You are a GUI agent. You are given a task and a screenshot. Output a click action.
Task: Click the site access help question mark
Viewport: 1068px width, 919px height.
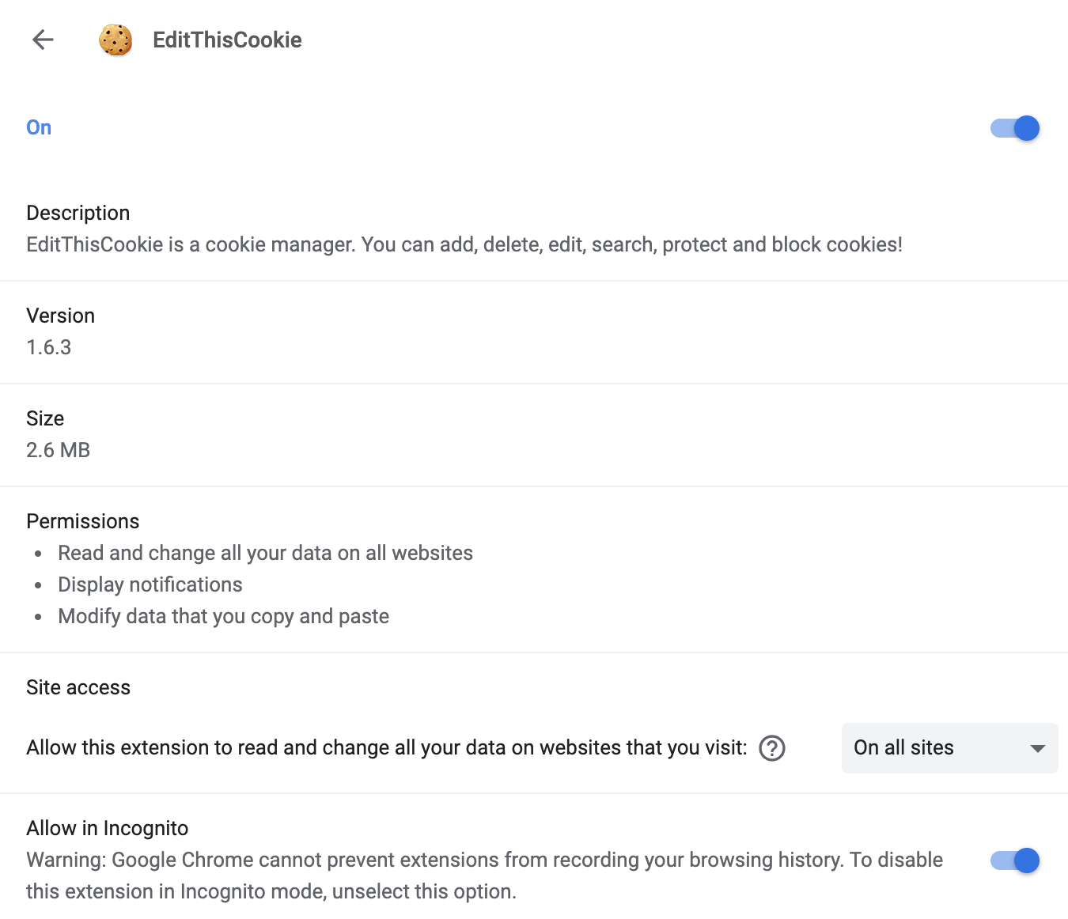[771, 747]
